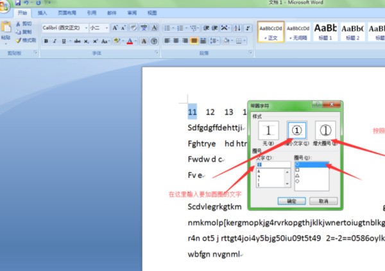Click the Copy icon in clipboard group

point(26,32)
